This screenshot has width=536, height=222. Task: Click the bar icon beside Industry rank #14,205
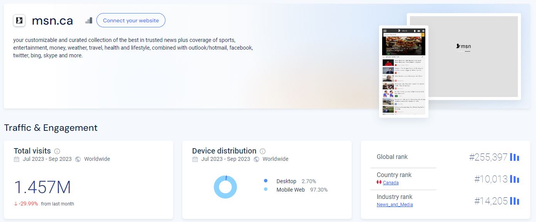coord(514,201)
